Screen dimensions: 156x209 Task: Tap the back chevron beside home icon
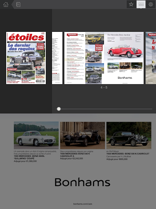13,4
